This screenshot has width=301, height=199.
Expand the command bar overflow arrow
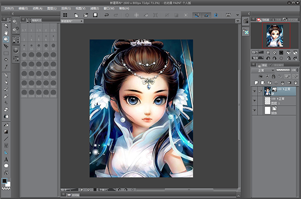click(x=238, y=15)
